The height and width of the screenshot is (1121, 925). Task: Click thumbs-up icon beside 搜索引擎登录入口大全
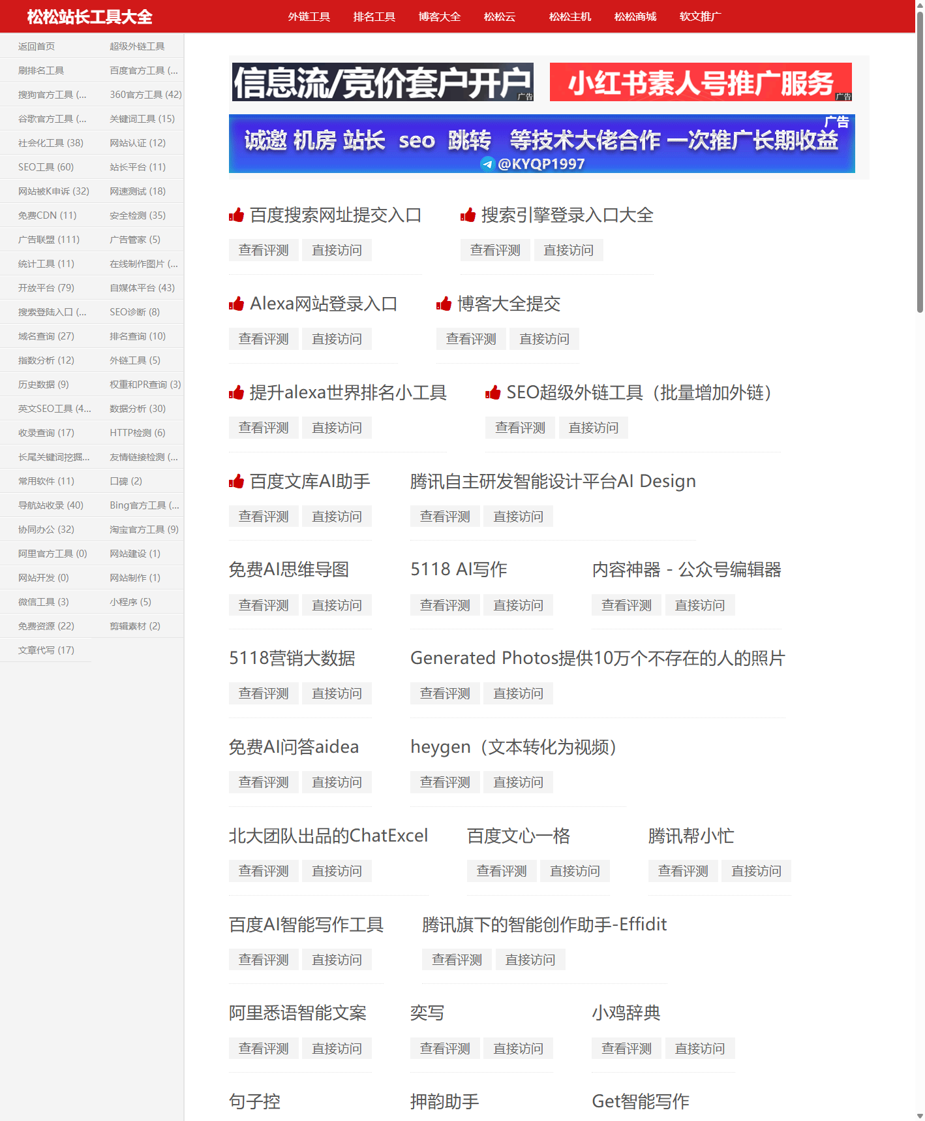(468, 215)
